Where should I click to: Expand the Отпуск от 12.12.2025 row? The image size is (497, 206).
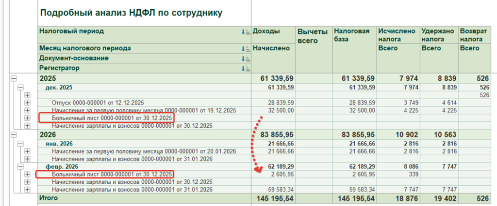[27, 103]
